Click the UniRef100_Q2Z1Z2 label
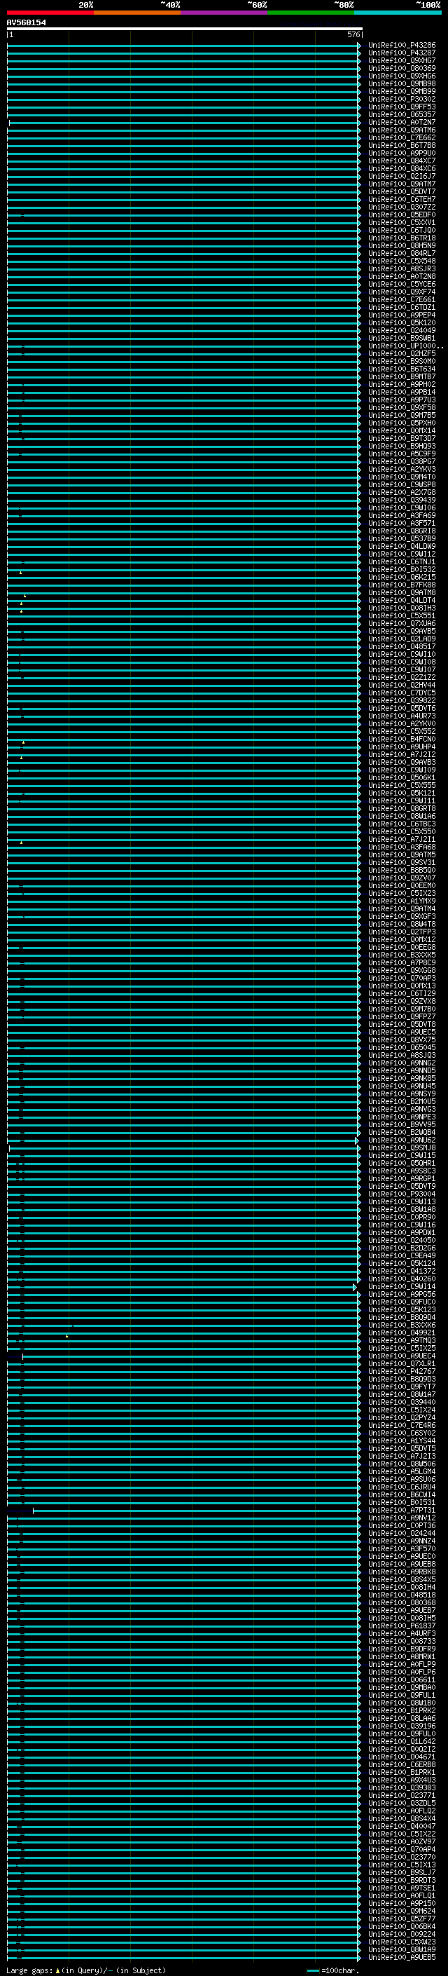The image size is (448, 1976). tap(401, 678)
